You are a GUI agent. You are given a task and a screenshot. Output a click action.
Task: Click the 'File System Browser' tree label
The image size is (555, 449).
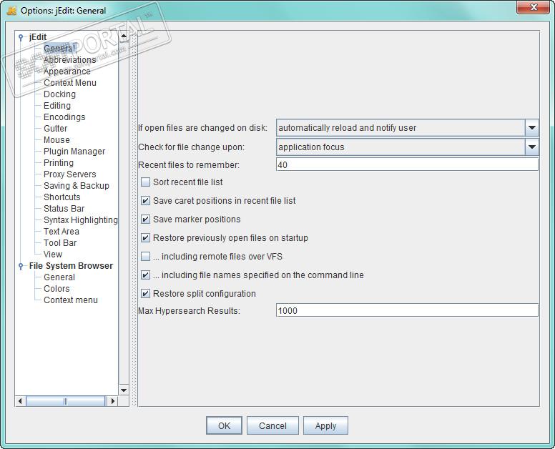pos(71,266)
